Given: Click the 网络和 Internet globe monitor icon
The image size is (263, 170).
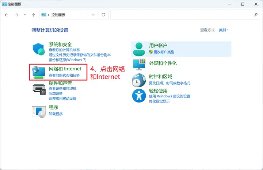Looking at the screenshot, I should (x=39, y=72).
